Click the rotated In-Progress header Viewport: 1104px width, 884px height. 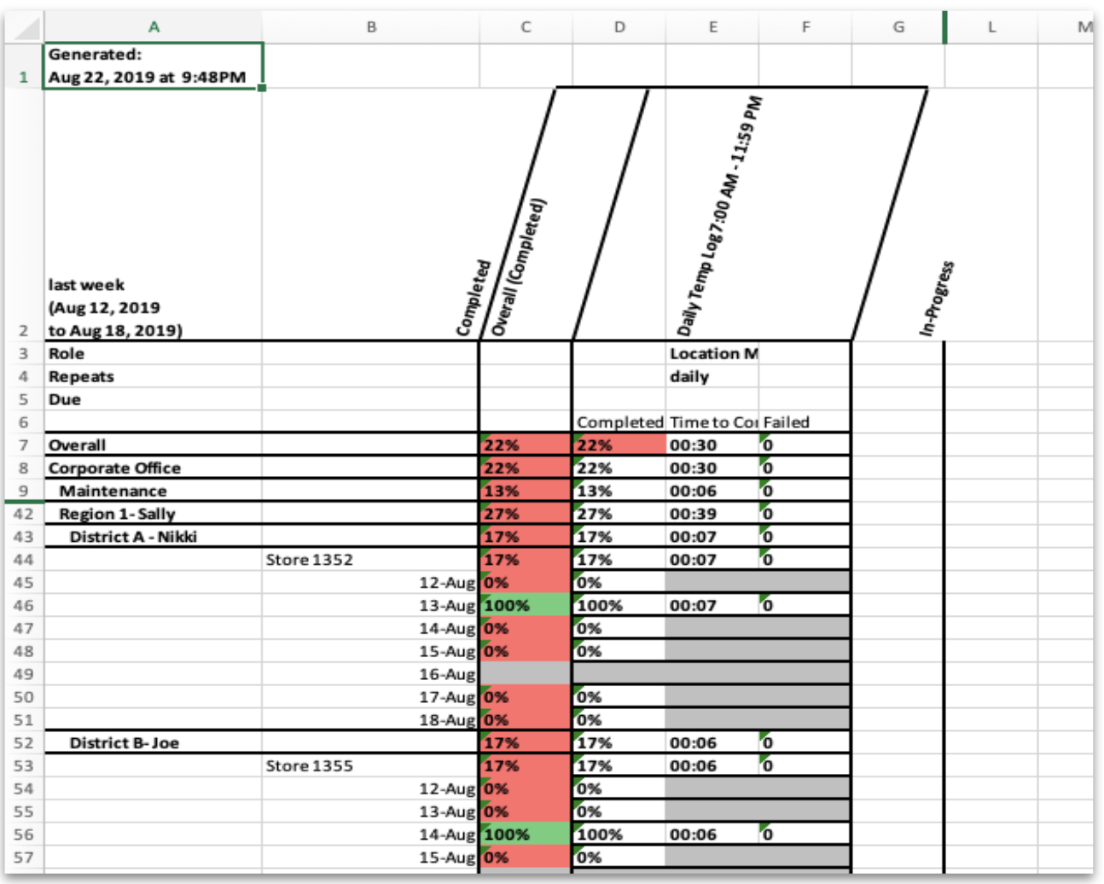937,298
